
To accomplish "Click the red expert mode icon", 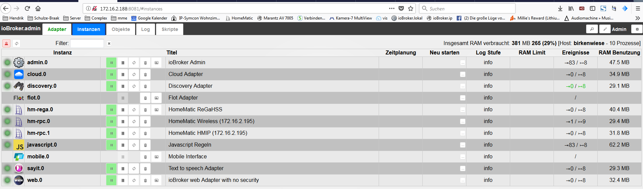I will tap(6, 43).
